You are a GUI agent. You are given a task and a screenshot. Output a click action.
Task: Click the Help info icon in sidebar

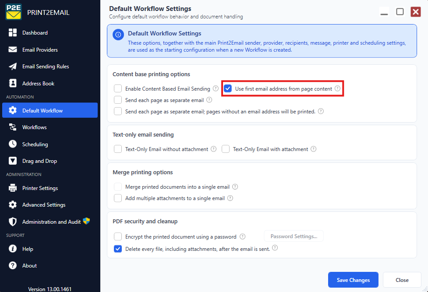(x=13, y=249)
